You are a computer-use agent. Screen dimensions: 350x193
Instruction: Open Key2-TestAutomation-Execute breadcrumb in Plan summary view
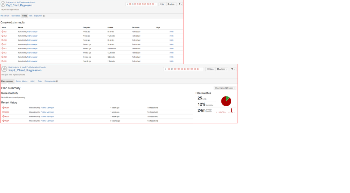coord(34,67)
